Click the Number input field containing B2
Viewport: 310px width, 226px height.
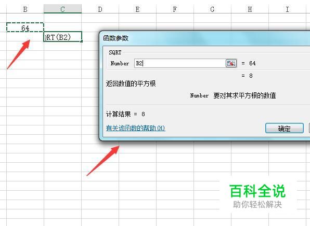pyautogui.click(x=180, y=63)
